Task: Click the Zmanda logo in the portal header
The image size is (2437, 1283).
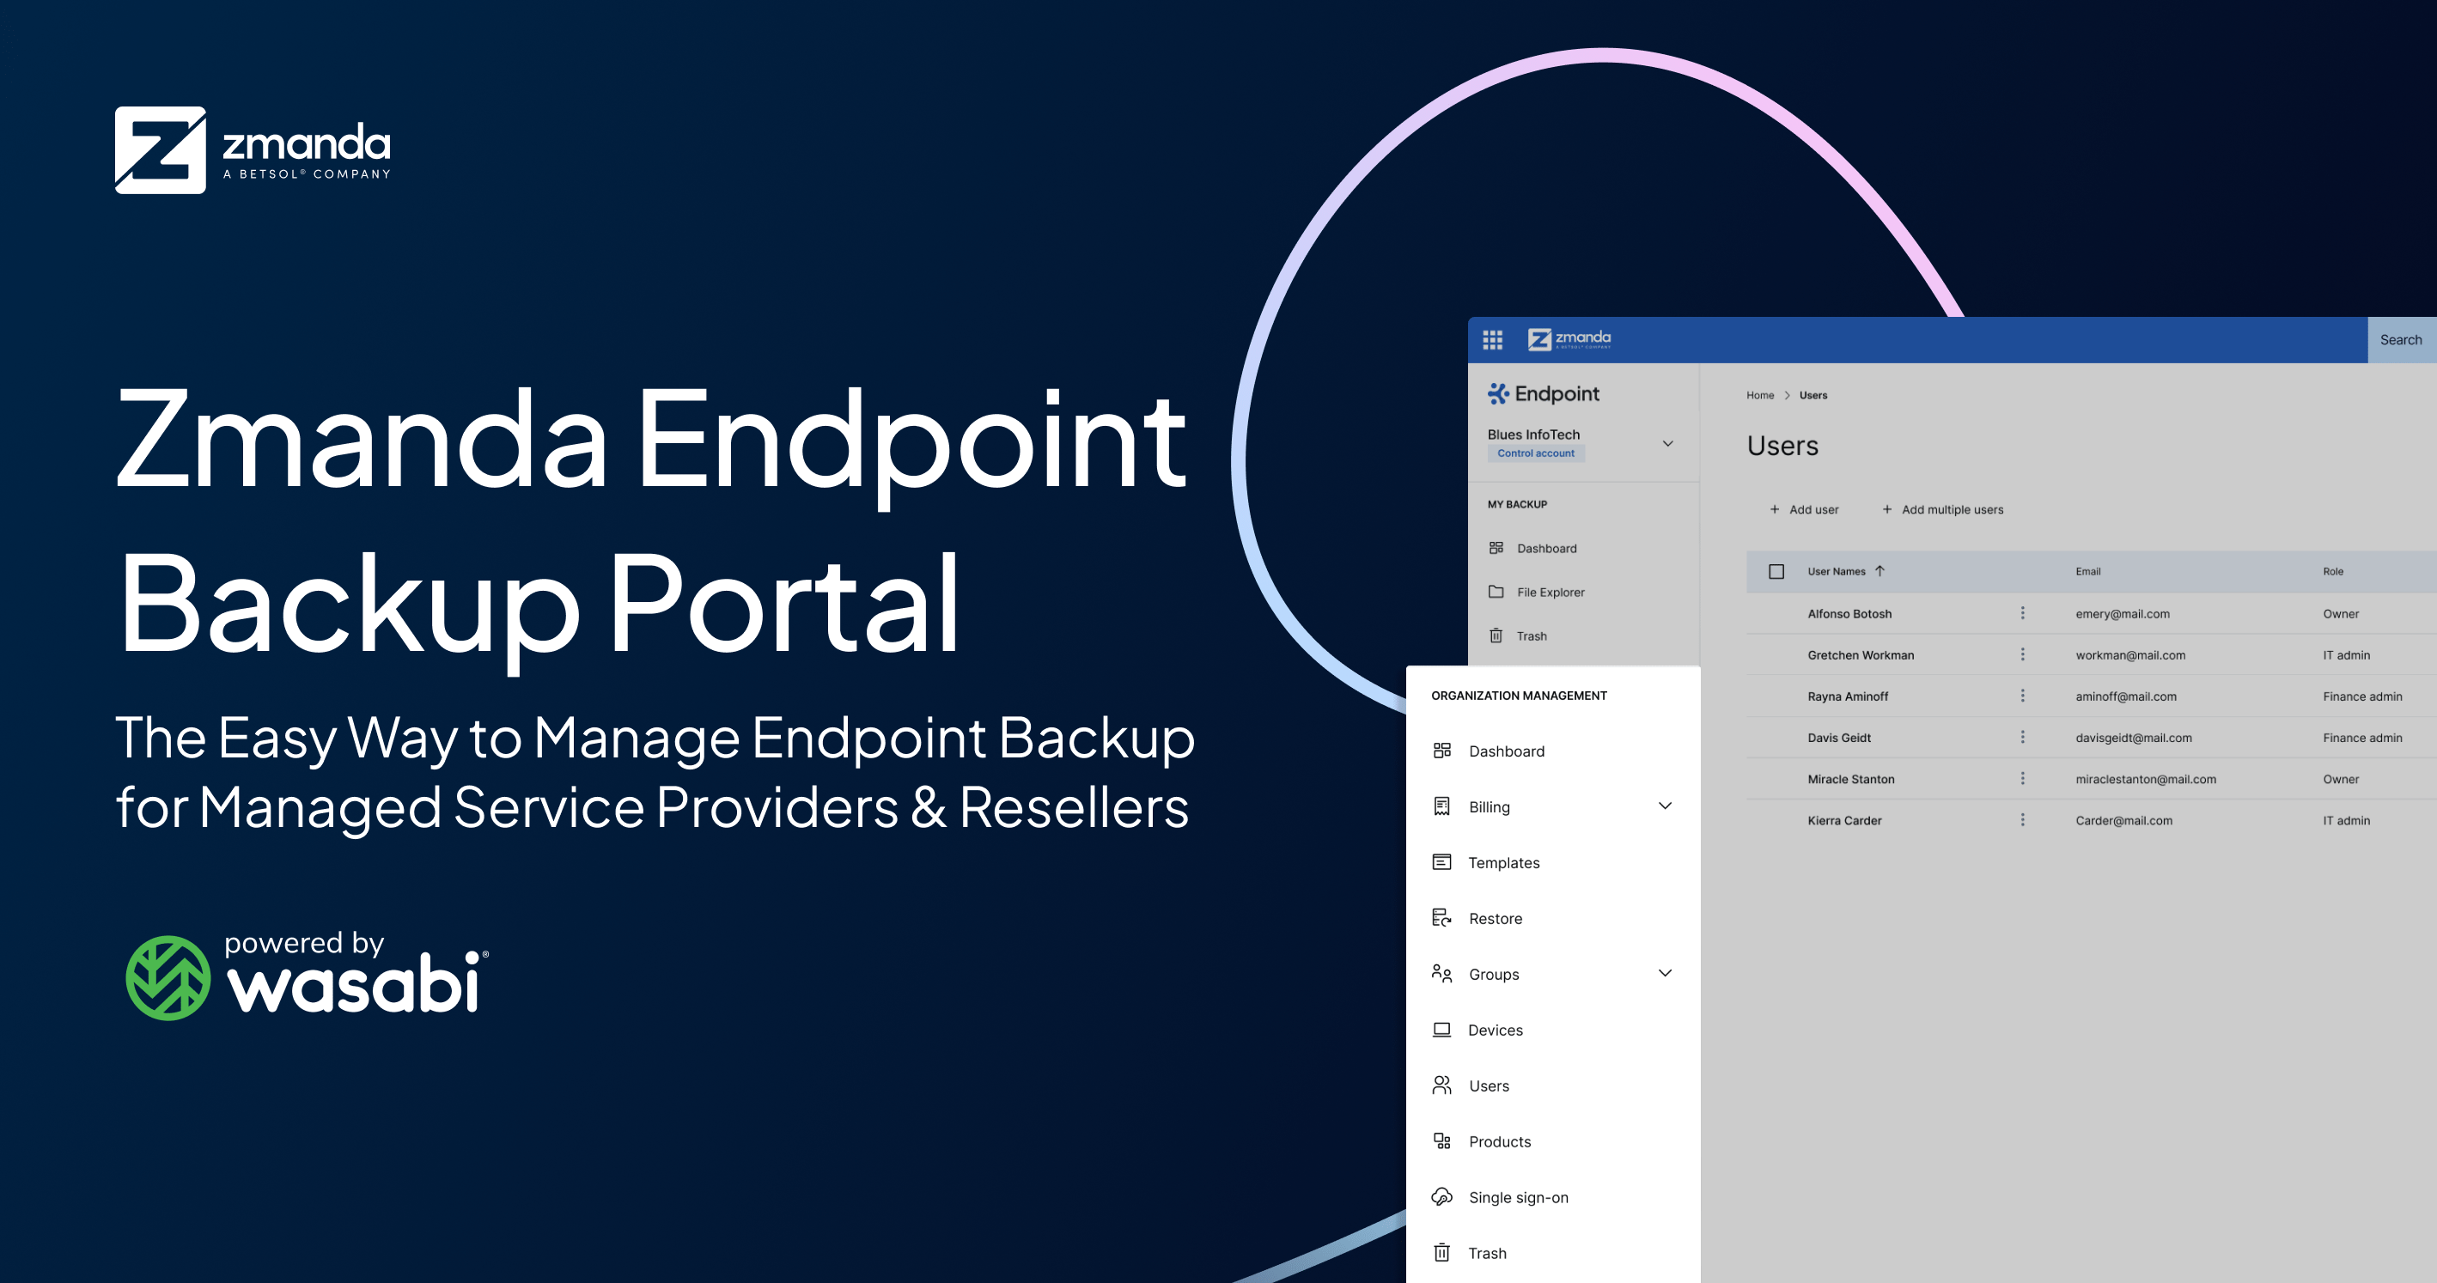Action: (x=1569, y=338)
